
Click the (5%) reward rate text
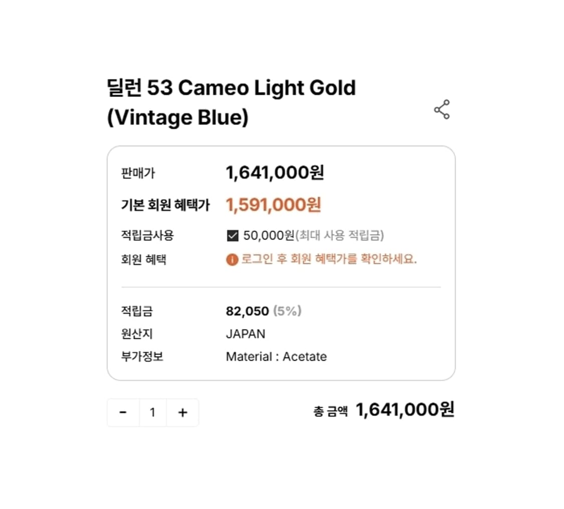(289, 311)
